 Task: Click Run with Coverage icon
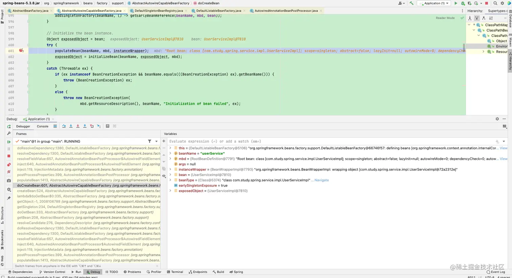470,3
